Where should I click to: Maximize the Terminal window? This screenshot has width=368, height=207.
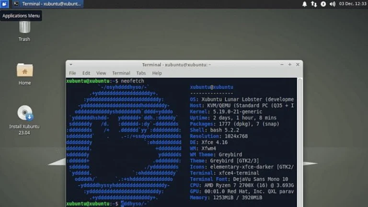289,65
